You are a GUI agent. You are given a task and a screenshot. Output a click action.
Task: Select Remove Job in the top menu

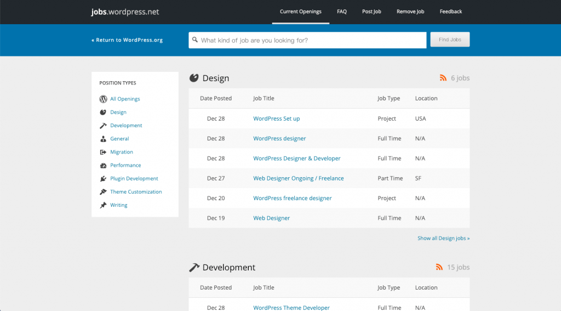(410, 12)
